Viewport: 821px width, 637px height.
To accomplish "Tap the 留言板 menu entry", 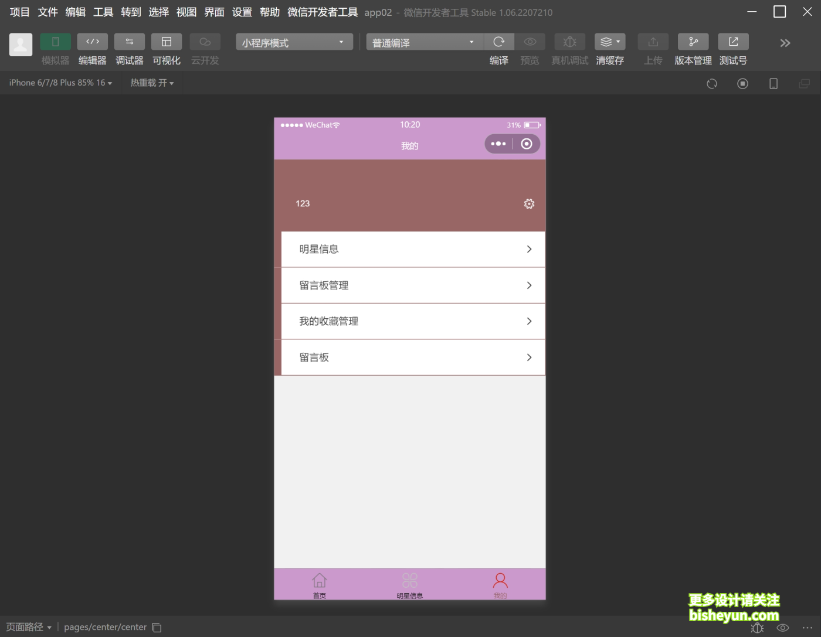I will tap(412, 357).
